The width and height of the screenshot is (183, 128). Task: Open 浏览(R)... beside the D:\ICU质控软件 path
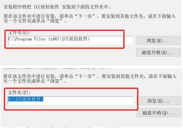pyautogui.click(x=159, y=101)
